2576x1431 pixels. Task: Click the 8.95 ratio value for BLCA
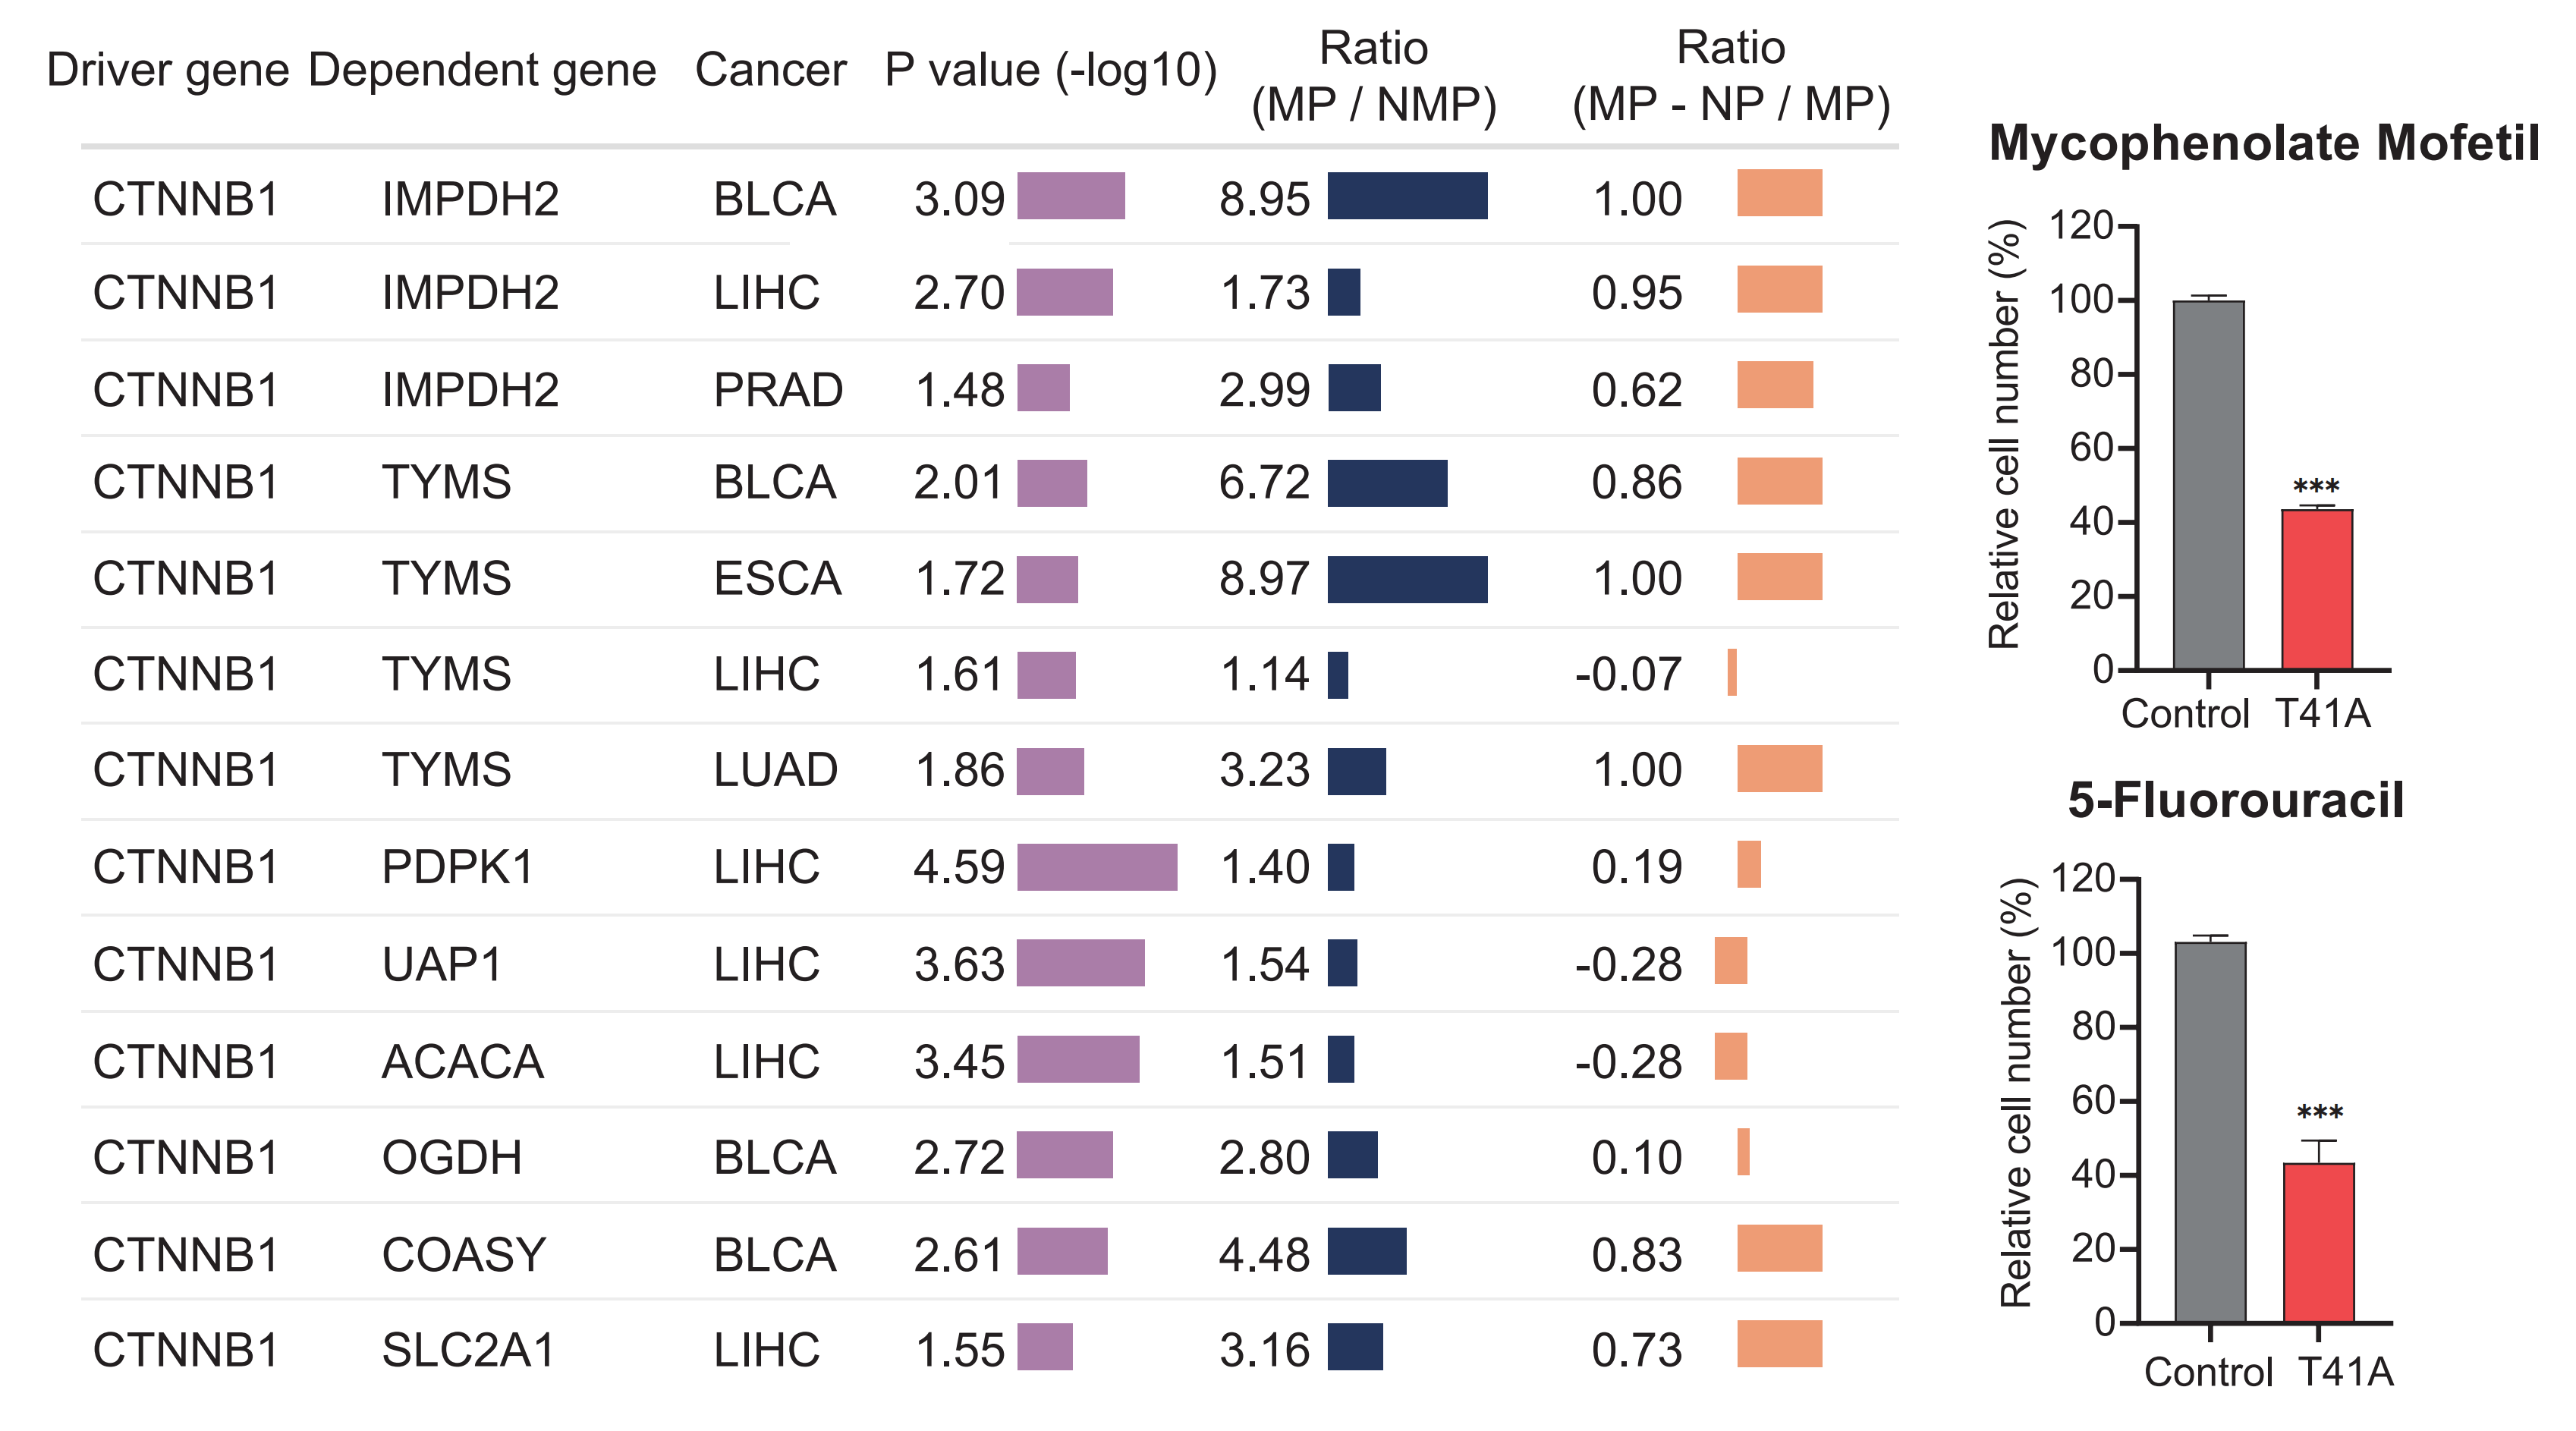coord(1264,199)
